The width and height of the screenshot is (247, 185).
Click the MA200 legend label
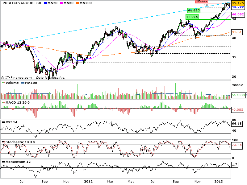(x=86, y=3)
